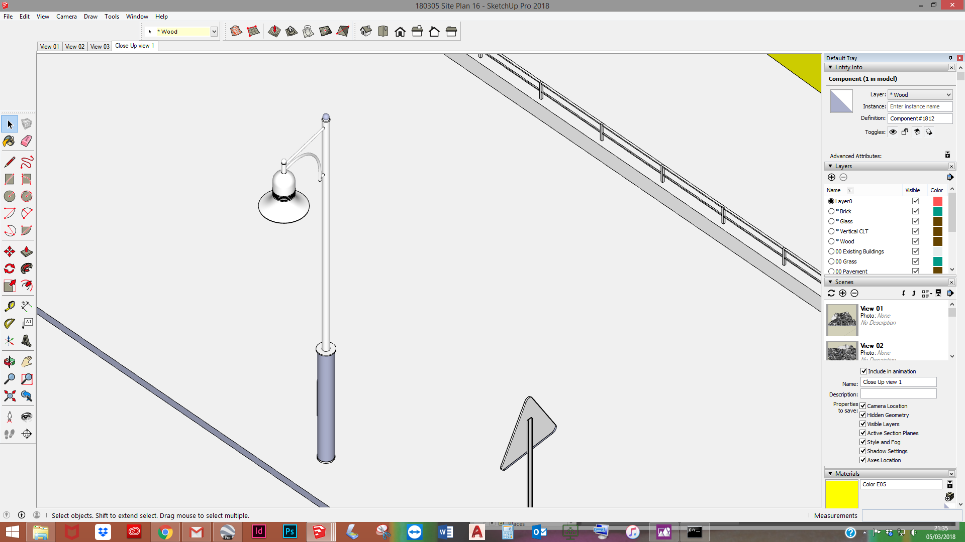Screen dimensions: 965x542
Task: Open the Layer dropdown in Entity Info
Action: (920, 95)
